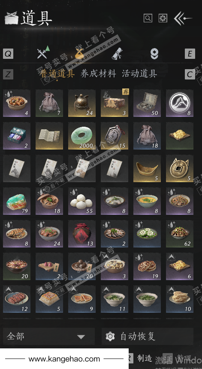Click the E next category key
This screenshot has width=202, height=369.
[190, 54]
